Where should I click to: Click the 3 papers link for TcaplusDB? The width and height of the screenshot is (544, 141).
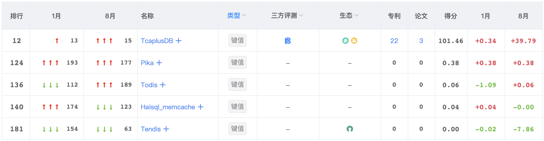421,41
